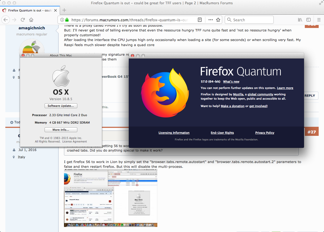Click Version 10.8.5 text
The height and width of the screenshot is (232, 324).
click(61, 99)
